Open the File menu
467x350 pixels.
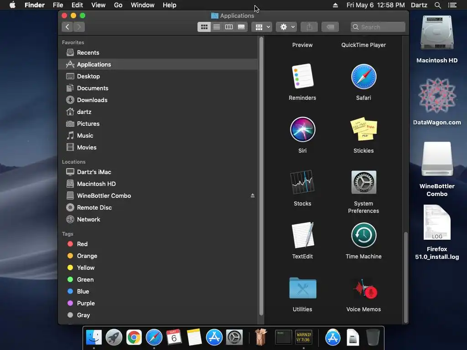pyautogui.click(x=58, y=5)
